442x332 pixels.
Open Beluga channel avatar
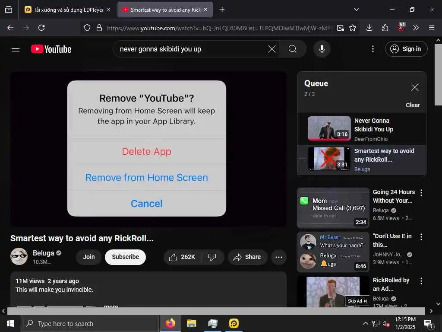coord(19,256)
